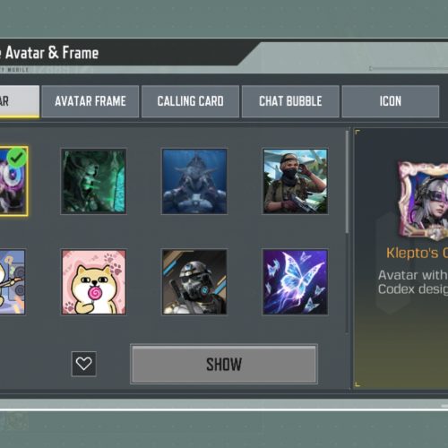Click the Klepto's avatar name title
This screenshot has height=448, width=448.
(x=417, y=253)
